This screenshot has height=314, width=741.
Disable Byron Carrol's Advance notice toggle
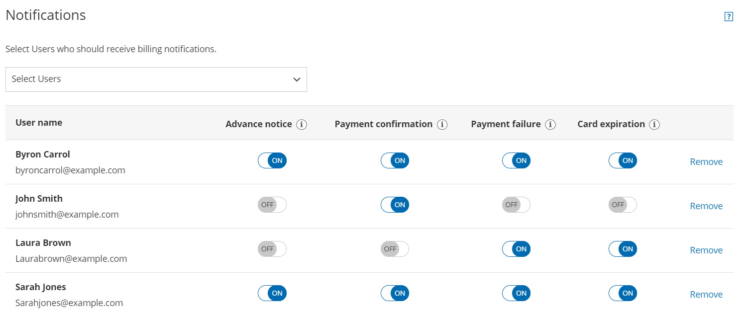coord(272,160)
